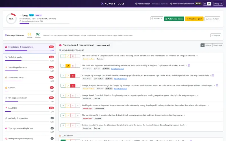Select Authority & reputation category
Image resolution: width=226 pixels, height=141 pixels.
coord(29,120)
